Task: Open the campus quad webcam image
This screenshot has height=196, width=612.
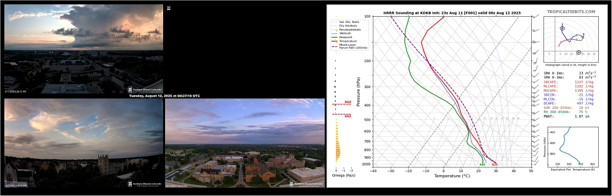Action: (x=245, y=143)
